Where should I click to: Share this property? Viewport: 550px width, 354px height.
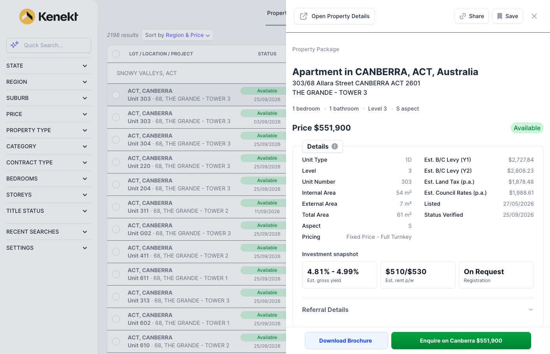[x=472, y=16]
